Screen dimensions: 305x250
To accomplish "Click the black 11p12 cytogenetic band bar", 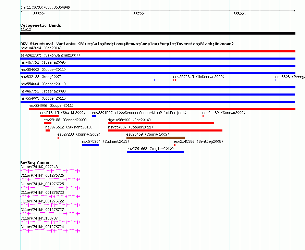I will [x=158, y=33].
